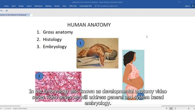Viewport: 195px width, 110px height.
Task: Switch to Read Mode view
Action: (167, 108)
